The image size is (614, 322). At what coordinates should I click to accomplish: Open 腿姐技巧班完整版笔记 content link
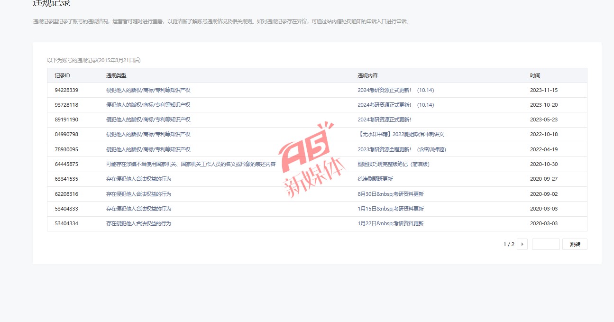click(x=394, y=164)
